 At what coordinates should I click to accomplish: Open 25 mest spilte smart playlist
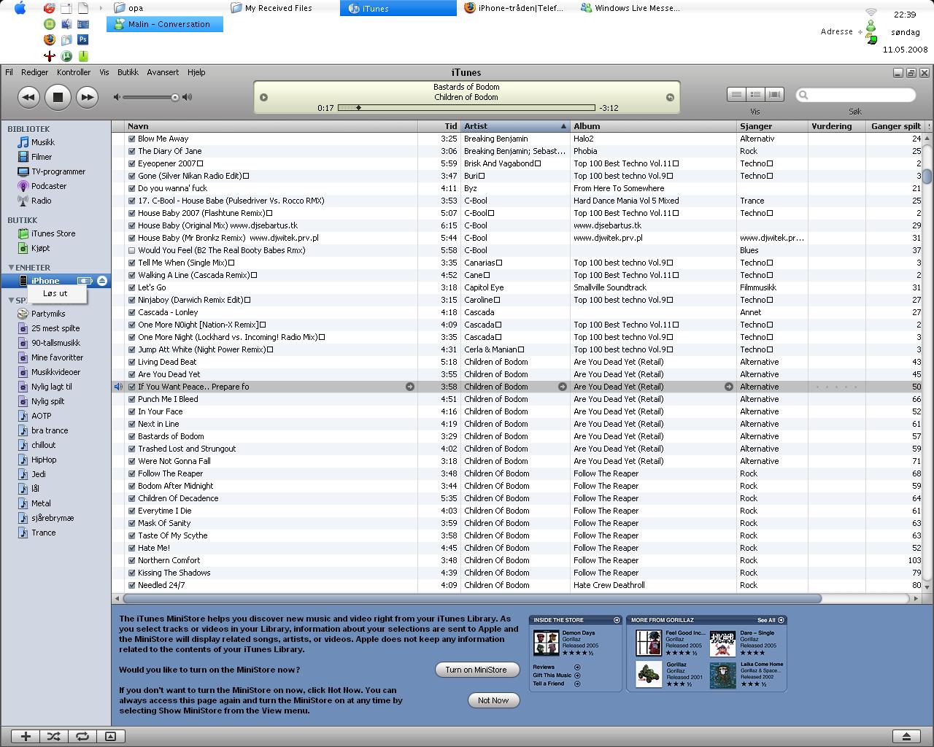[x=55, y=328]
